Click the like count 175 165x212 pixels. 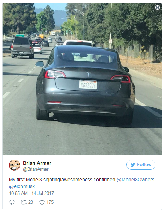point(50,202)
